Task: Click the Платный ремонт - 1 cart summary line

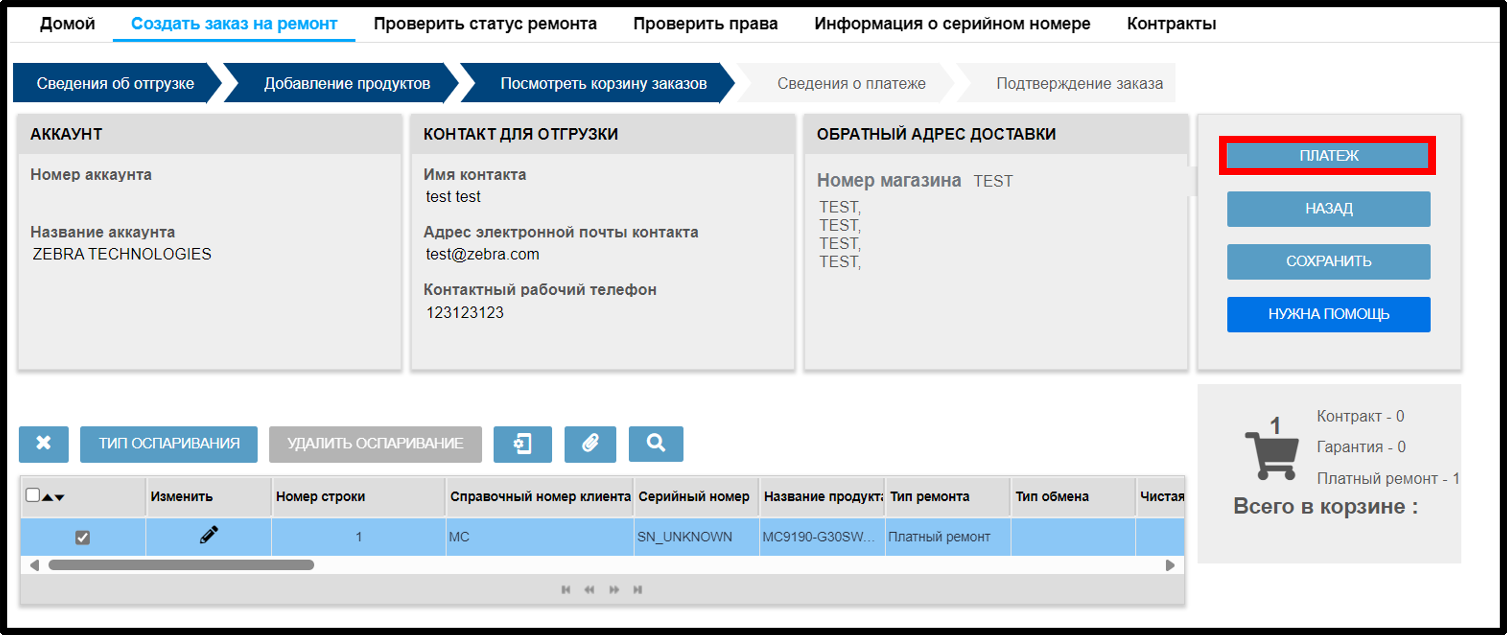Action: click(x=1388, y=479)
